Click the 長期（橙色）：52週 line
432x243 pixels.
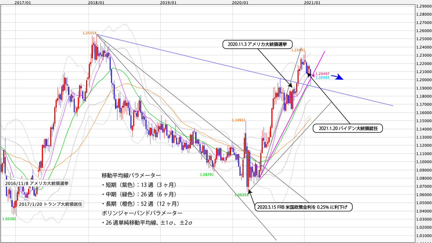(141, 204)
